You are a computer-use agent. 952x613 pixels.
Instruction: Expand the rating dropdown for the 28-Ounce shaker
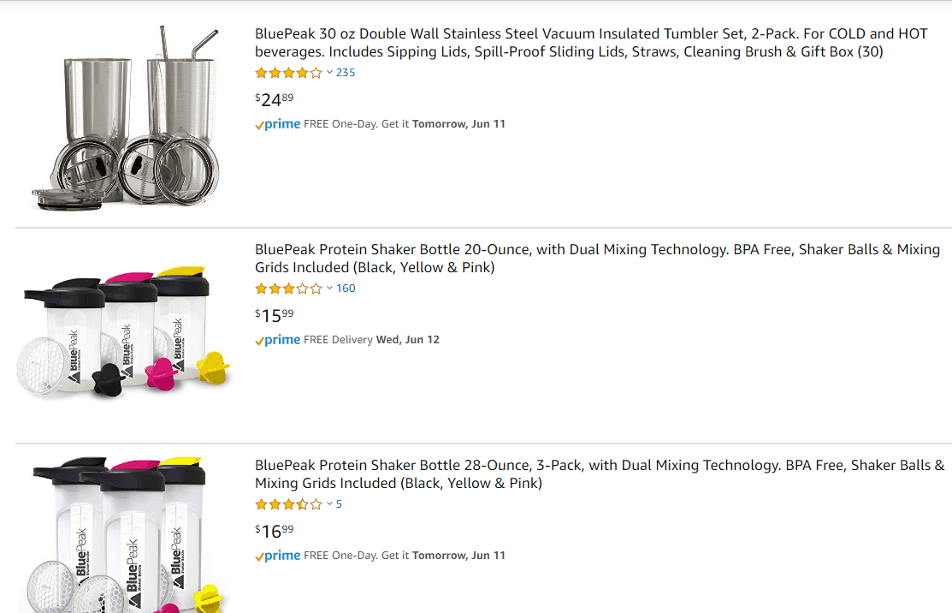pos(328,504)
